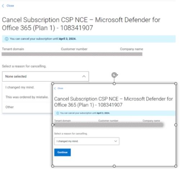
Task: Click right-middle handle of inset image
Action: point(176,125)
